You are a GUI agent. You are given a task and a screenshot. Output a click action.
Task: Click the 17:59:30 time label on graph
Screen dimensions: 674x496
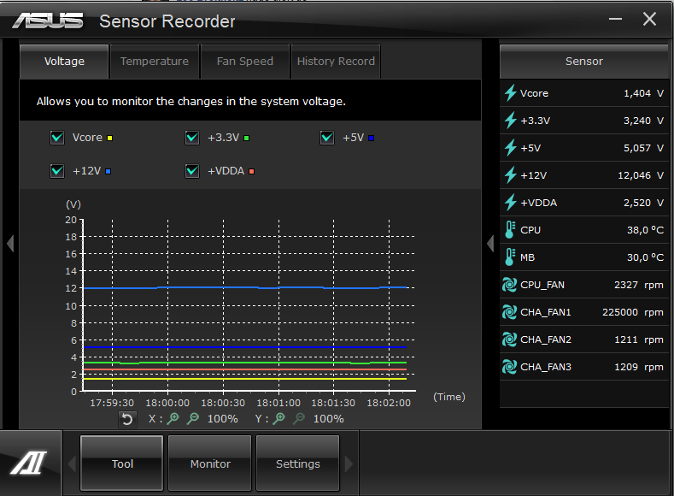coord(112,403)
